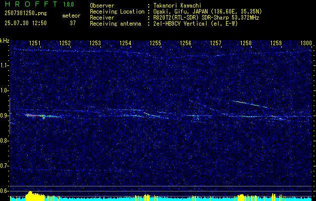Click the 0.9 kHz axis label
Viewport: 316px width, 201px height.
(5, 116)
